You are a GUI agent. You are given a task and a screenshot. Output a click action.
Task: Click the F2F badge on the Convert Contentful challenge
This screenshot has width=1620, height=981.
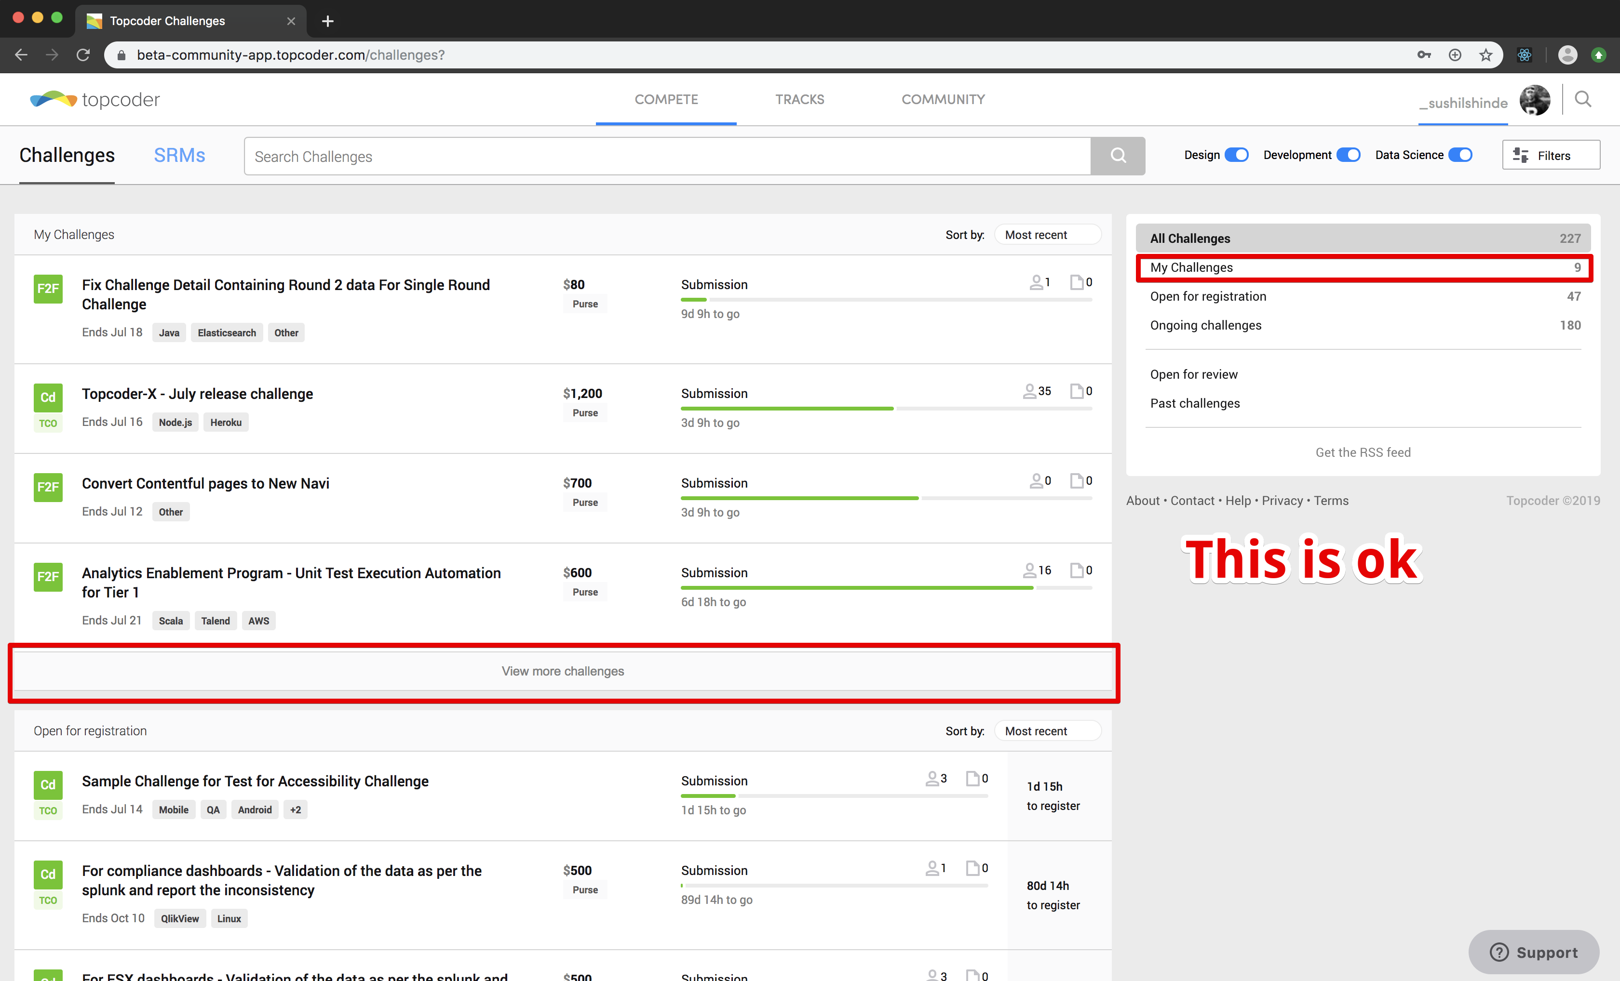48,487
